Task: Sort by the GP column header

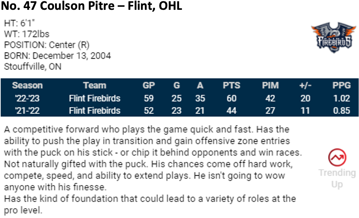Action: [x=149, y=86]
